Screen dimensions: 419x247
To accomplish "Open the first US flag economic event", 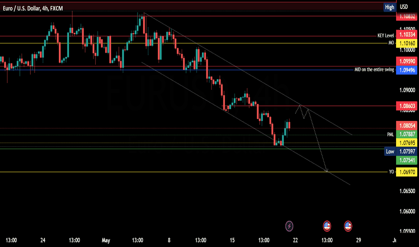I will [327, 226].
